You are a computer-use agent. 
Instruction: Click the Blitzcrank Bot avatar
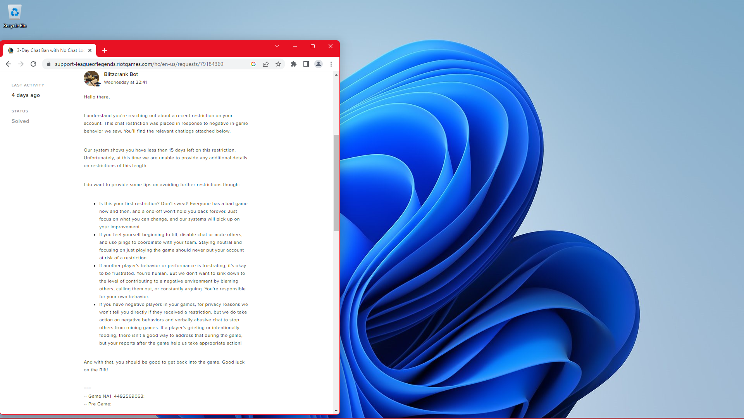pyautogui.click(x=92, y=79)
